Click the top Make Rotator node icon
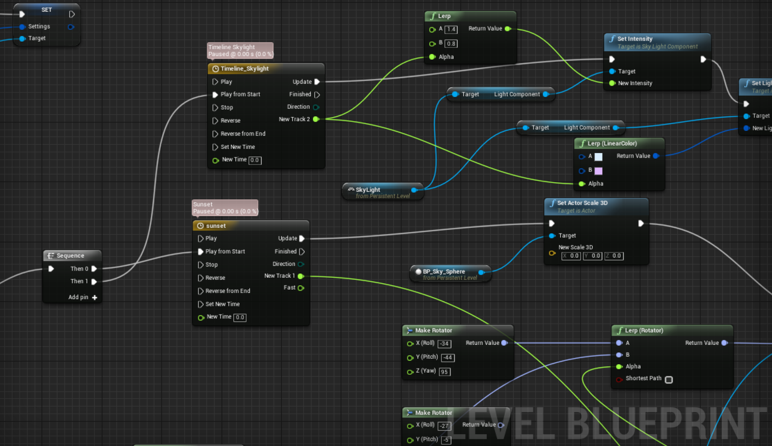This screenshot has height=446, width=772. click(409, 331)
